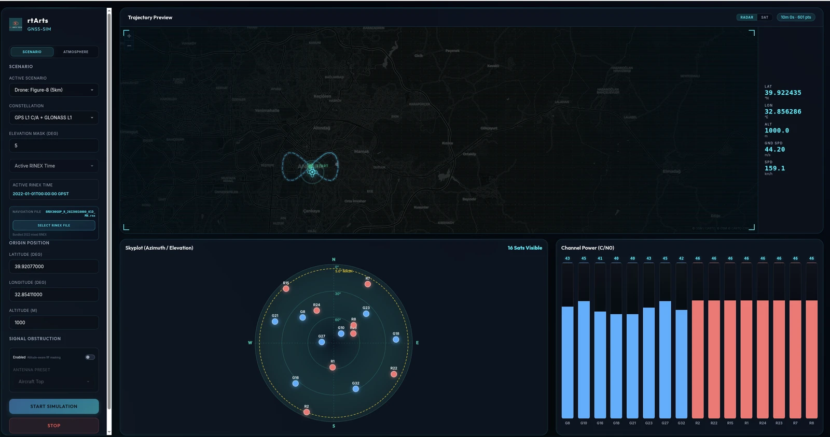Click the G27 satellite dot
Viewport: 830px width, 437px height.
pos(322,342)
